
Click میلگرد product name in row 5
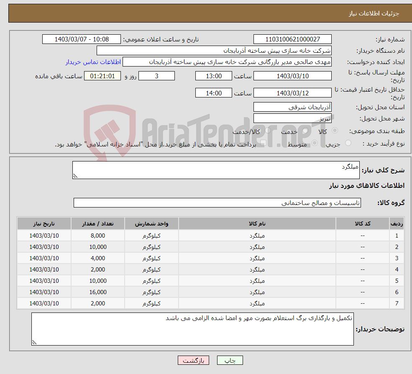pyautogui.click(x=257, y=281)
